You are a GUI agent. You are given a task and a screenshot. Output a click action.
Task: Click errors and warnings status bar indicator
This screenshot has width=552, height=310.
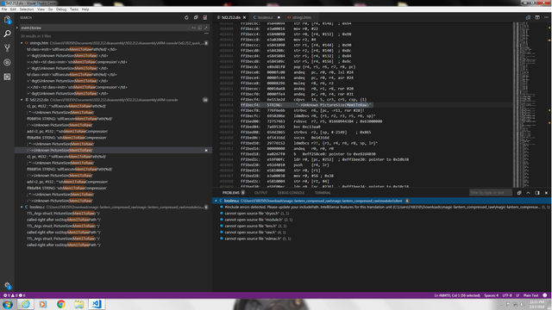[14, 295]
